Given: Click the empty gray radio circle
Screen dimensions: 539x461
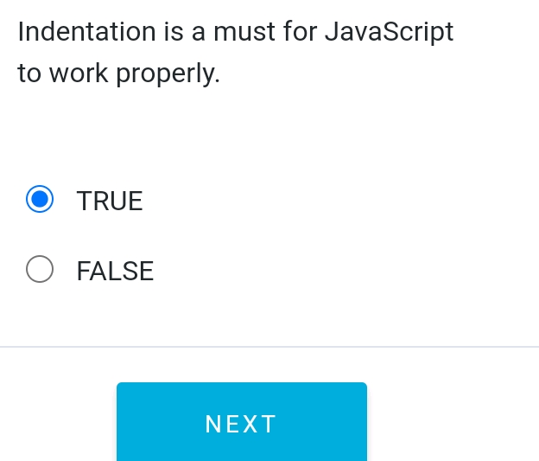Looking at the screenshot, I should tap(40, 270).
